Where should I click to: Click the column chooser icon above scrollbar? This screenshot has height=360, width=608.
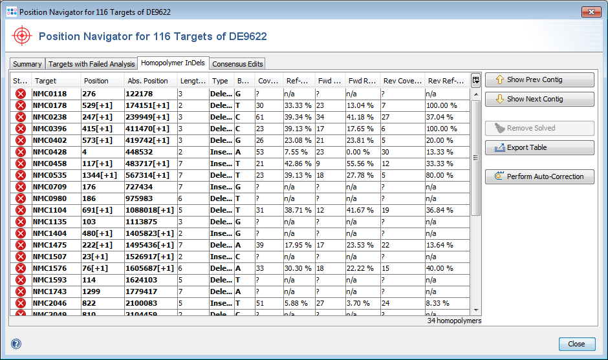coord(476,81)
